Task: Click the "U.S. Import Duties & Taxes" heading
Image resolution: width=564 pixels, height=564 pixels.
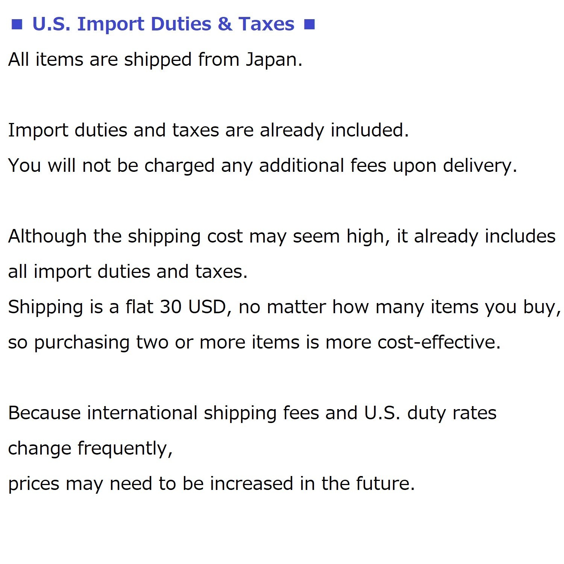Action: tap(163, 24)
